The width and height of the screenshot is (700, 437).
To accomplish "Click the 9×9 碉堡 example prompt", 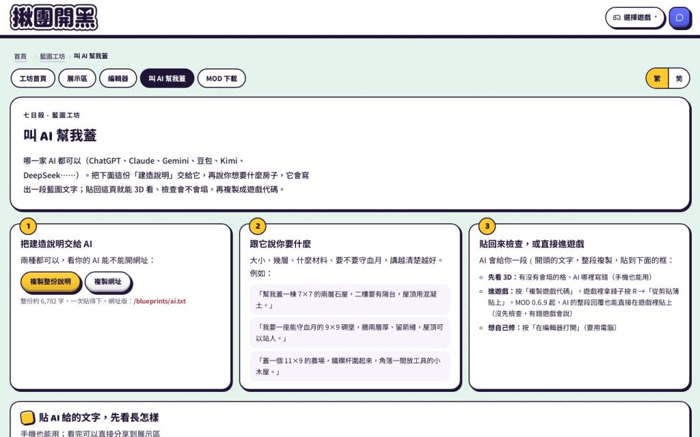I will click(x=349, y=333).
